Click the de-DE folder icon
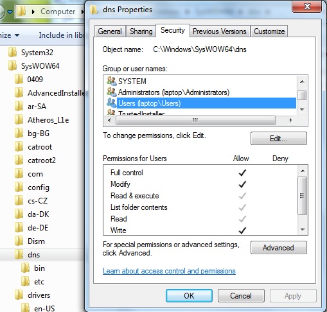The width and height of the screenshot is (327, 312). 19,227
